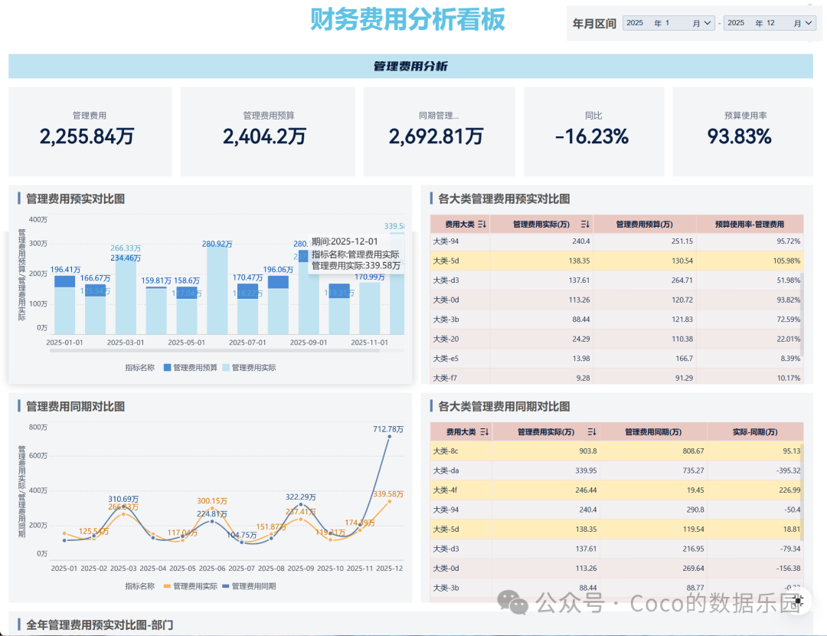Viewport: 827px width, 636px height.
Task: Click the 712.78万 data point on the line chart
Action: [x=389, y=437]
